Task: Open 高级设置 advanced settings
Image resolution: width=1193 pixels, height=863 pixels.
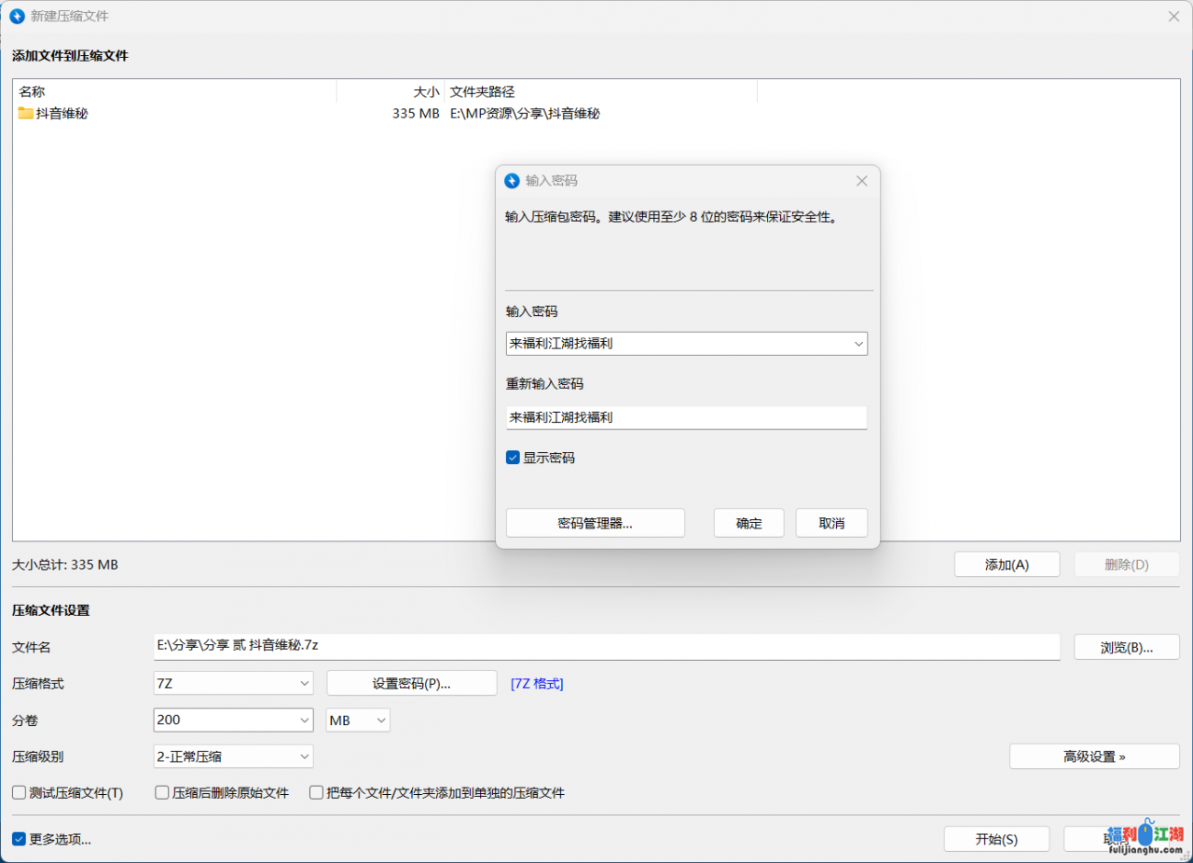Action: [x=1093, y=756]
